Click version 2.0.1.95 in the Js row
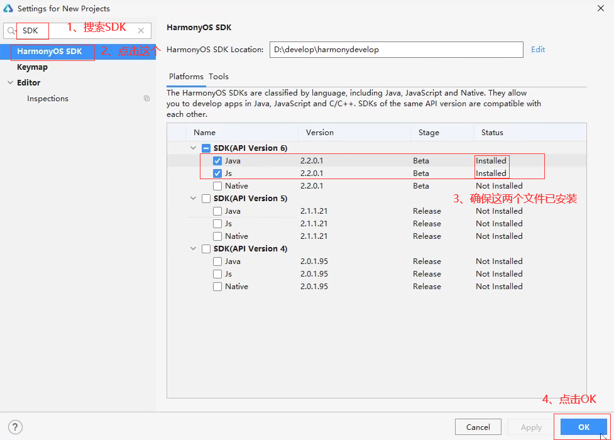Screen dimensions: 614x440 pos(314,273)
